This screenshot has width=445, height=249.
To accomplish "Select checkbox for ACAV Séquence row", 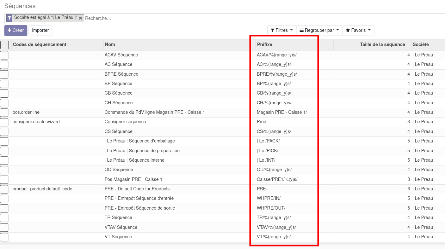I will (x=4, y=55).
